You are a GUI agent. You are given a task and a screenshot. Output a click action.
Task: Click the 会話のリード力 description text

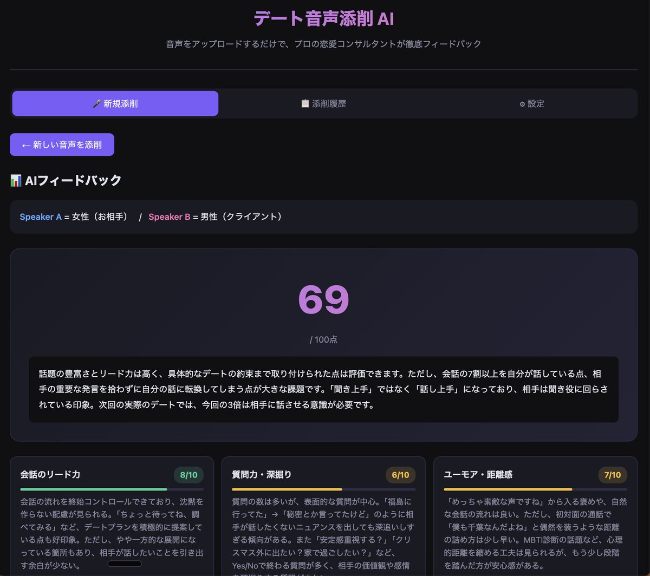112,533
